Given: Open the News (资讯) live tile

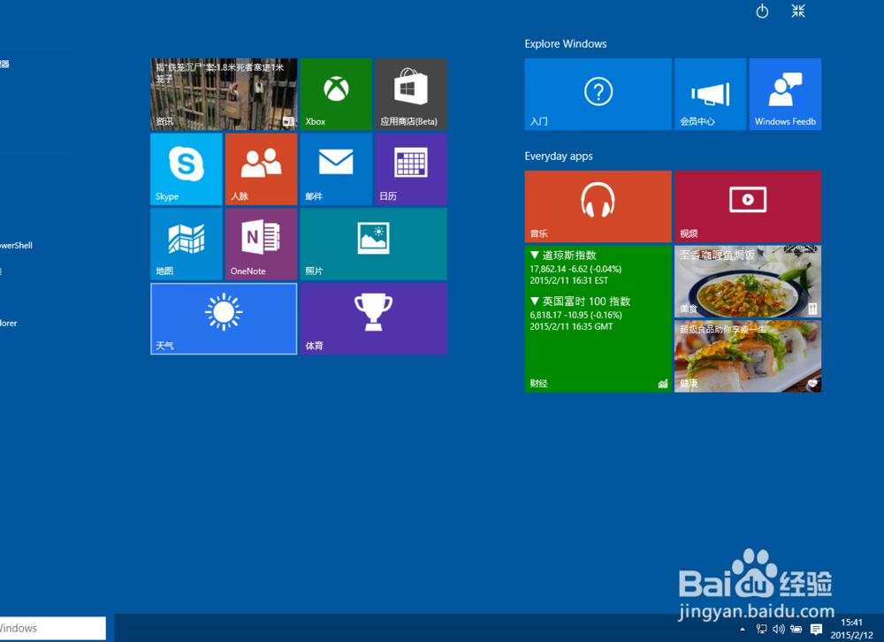Looking at the screenshot, I should 224,95.
